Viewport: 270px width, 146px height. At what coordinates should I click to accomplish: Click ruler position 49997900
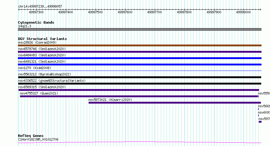pyautogui.click(x=214, y=12)
